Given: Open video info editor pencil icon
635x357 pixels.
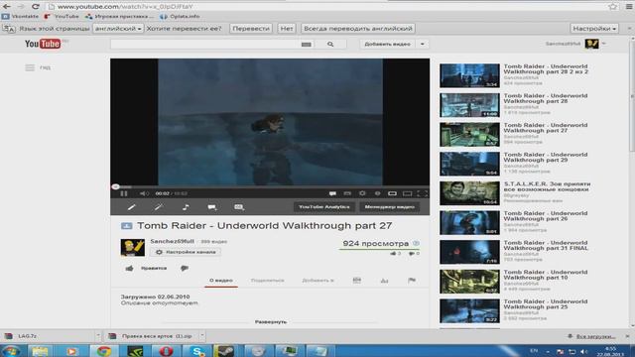Looking at the screenshot, I should (131, 207).
